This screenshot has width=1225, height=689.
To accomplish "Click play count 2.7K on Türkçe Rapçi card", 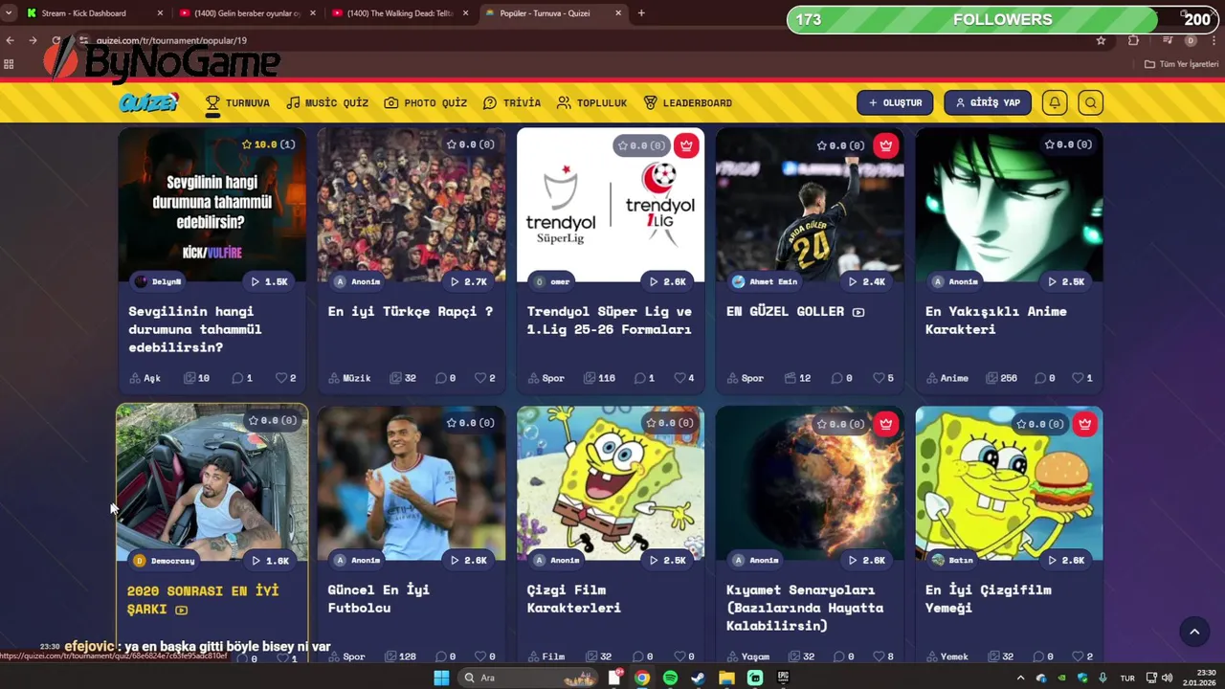I will click(468, 281).
